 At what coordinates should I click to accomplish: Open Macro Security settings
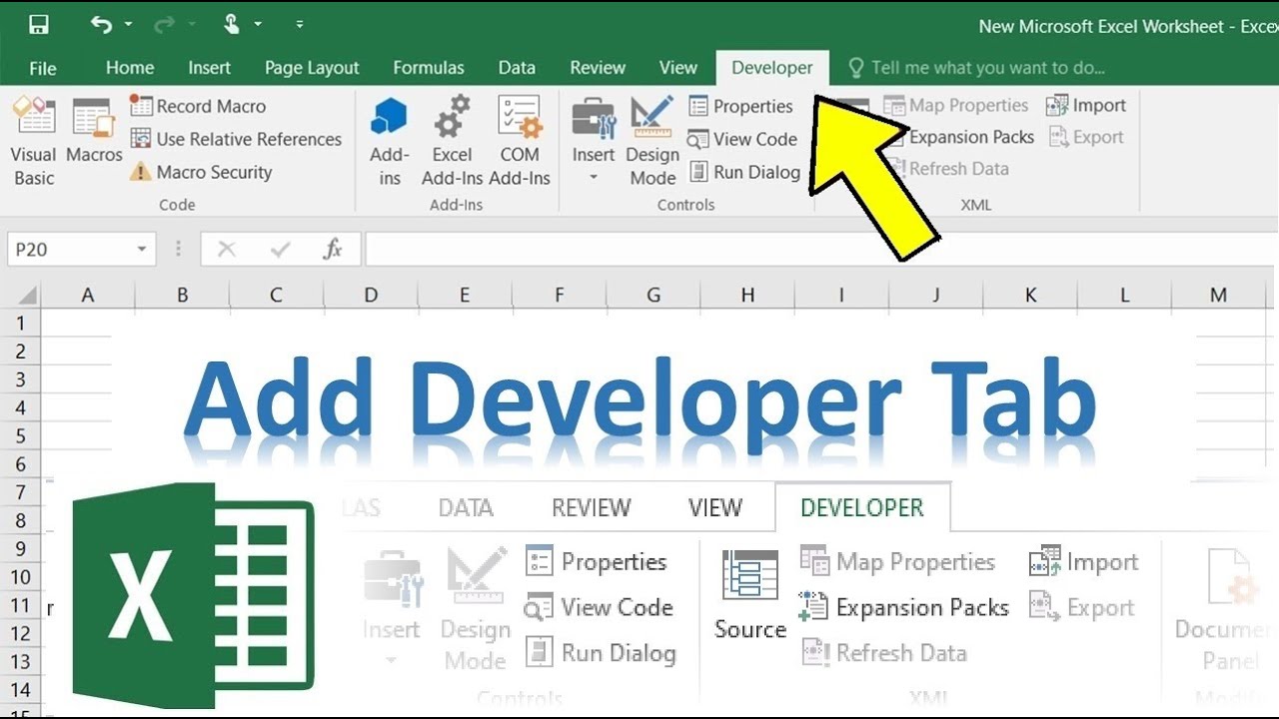point(201,172)
